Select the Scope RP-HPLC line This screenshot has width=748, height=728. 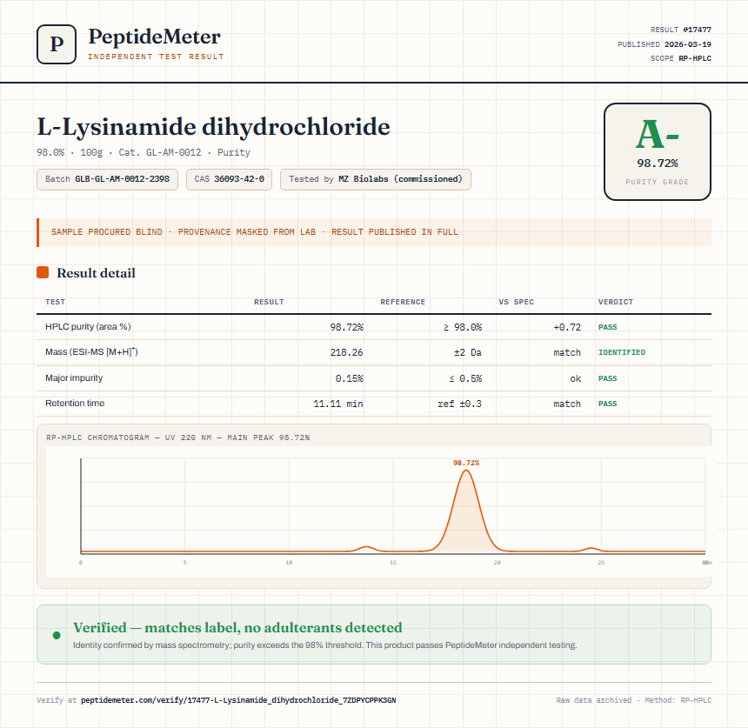[680, 58]
